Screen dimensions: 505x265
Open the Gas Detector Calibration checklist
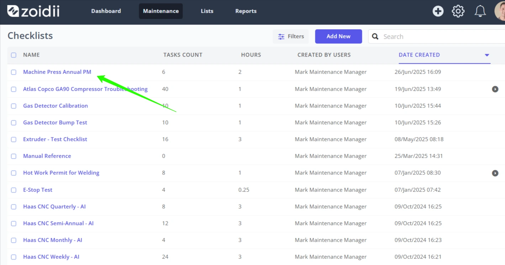pyautogui.click(x=56, y=106)
